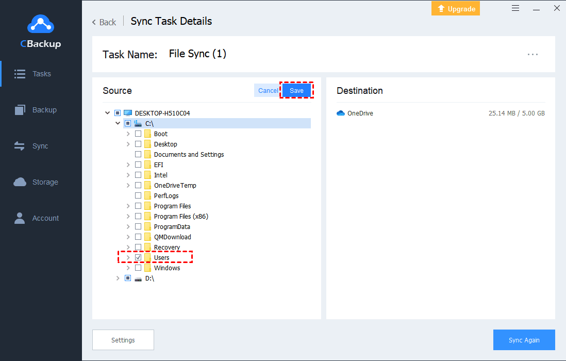Open the Account section
566x361 pixels.
click(36, 218)
